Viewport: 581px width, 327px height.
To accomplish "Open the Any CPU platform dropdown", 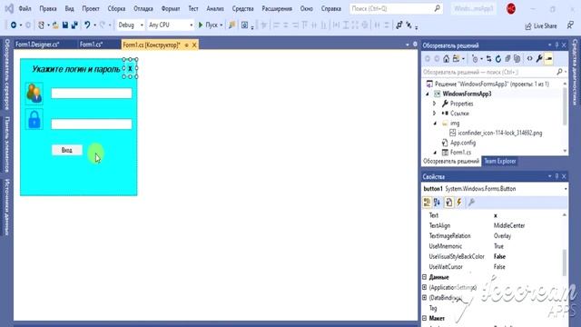I will pyautogui.click(x=192, y=25).
